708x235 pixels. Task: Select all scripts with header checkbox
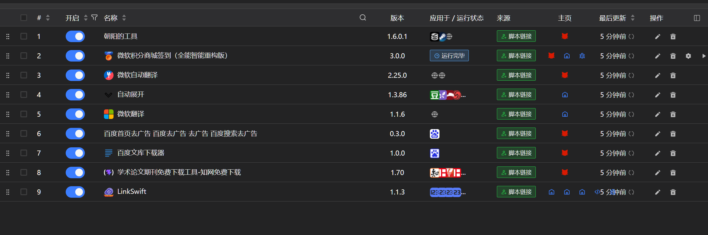(24, 18)
